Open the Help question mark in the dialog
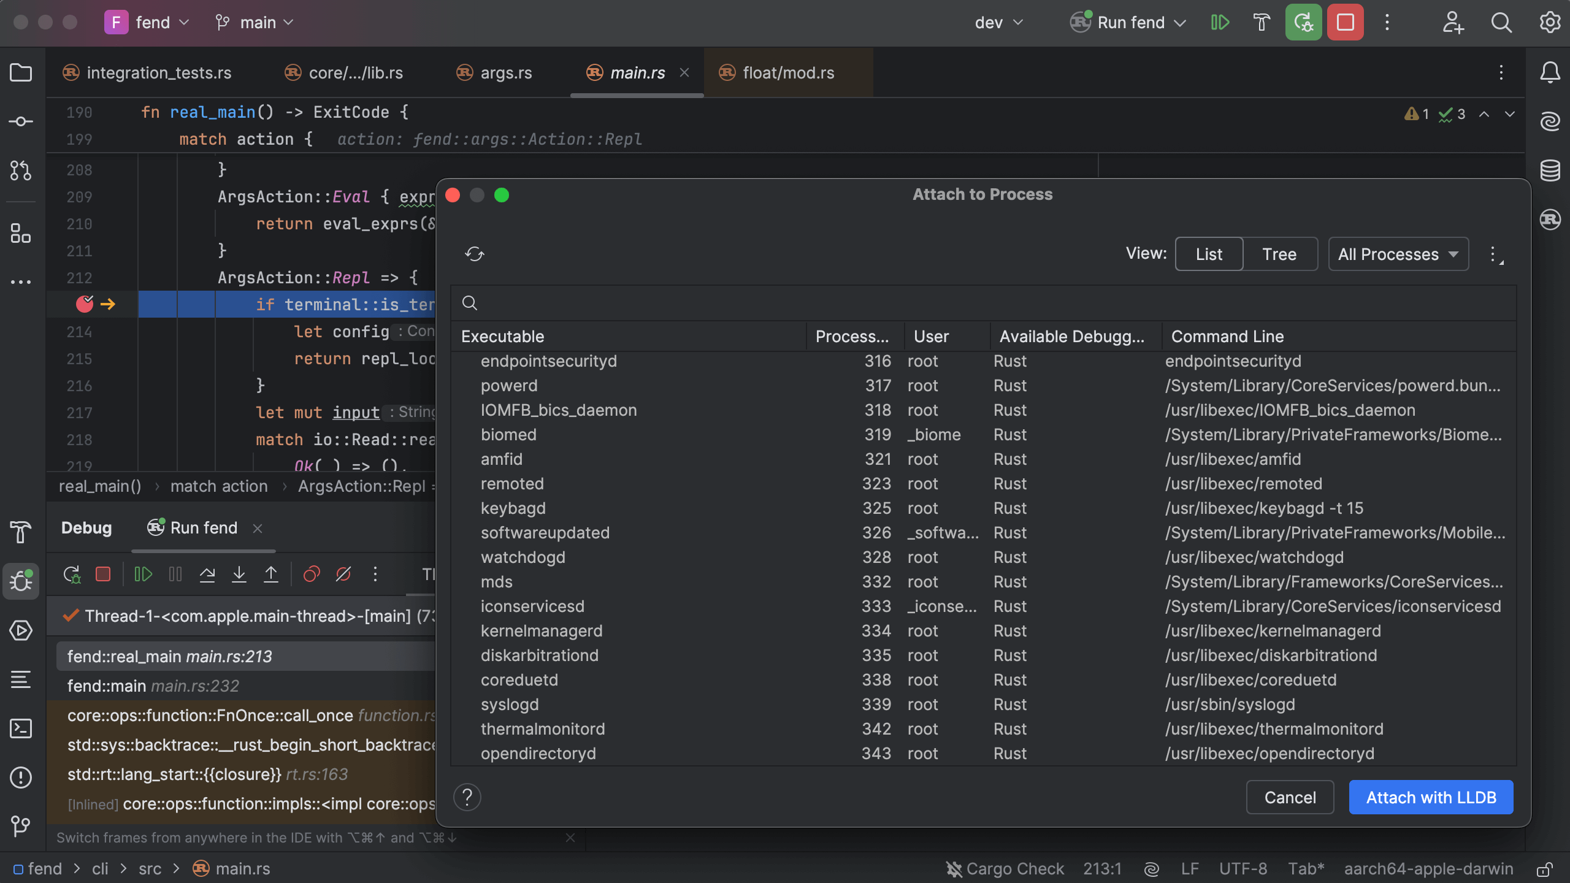This screenshot has width=1570, height=883. click(467, 797)
